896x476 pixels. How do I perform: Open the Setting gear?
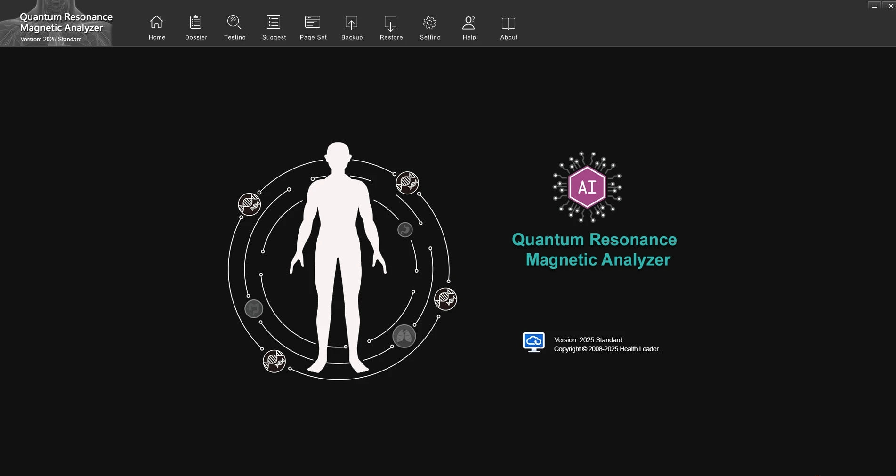point(430,28)
